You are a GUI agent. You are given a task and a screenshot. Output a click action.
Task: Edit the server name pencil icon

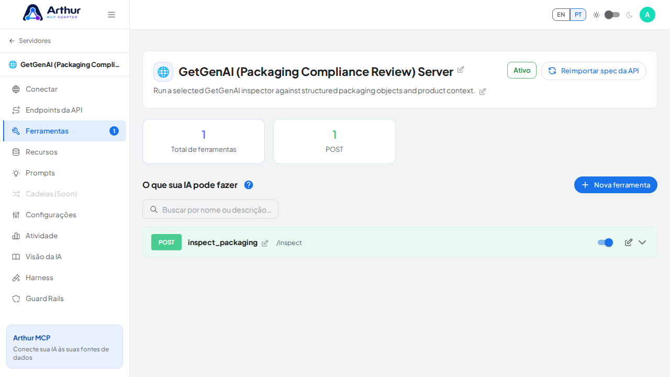461,70
